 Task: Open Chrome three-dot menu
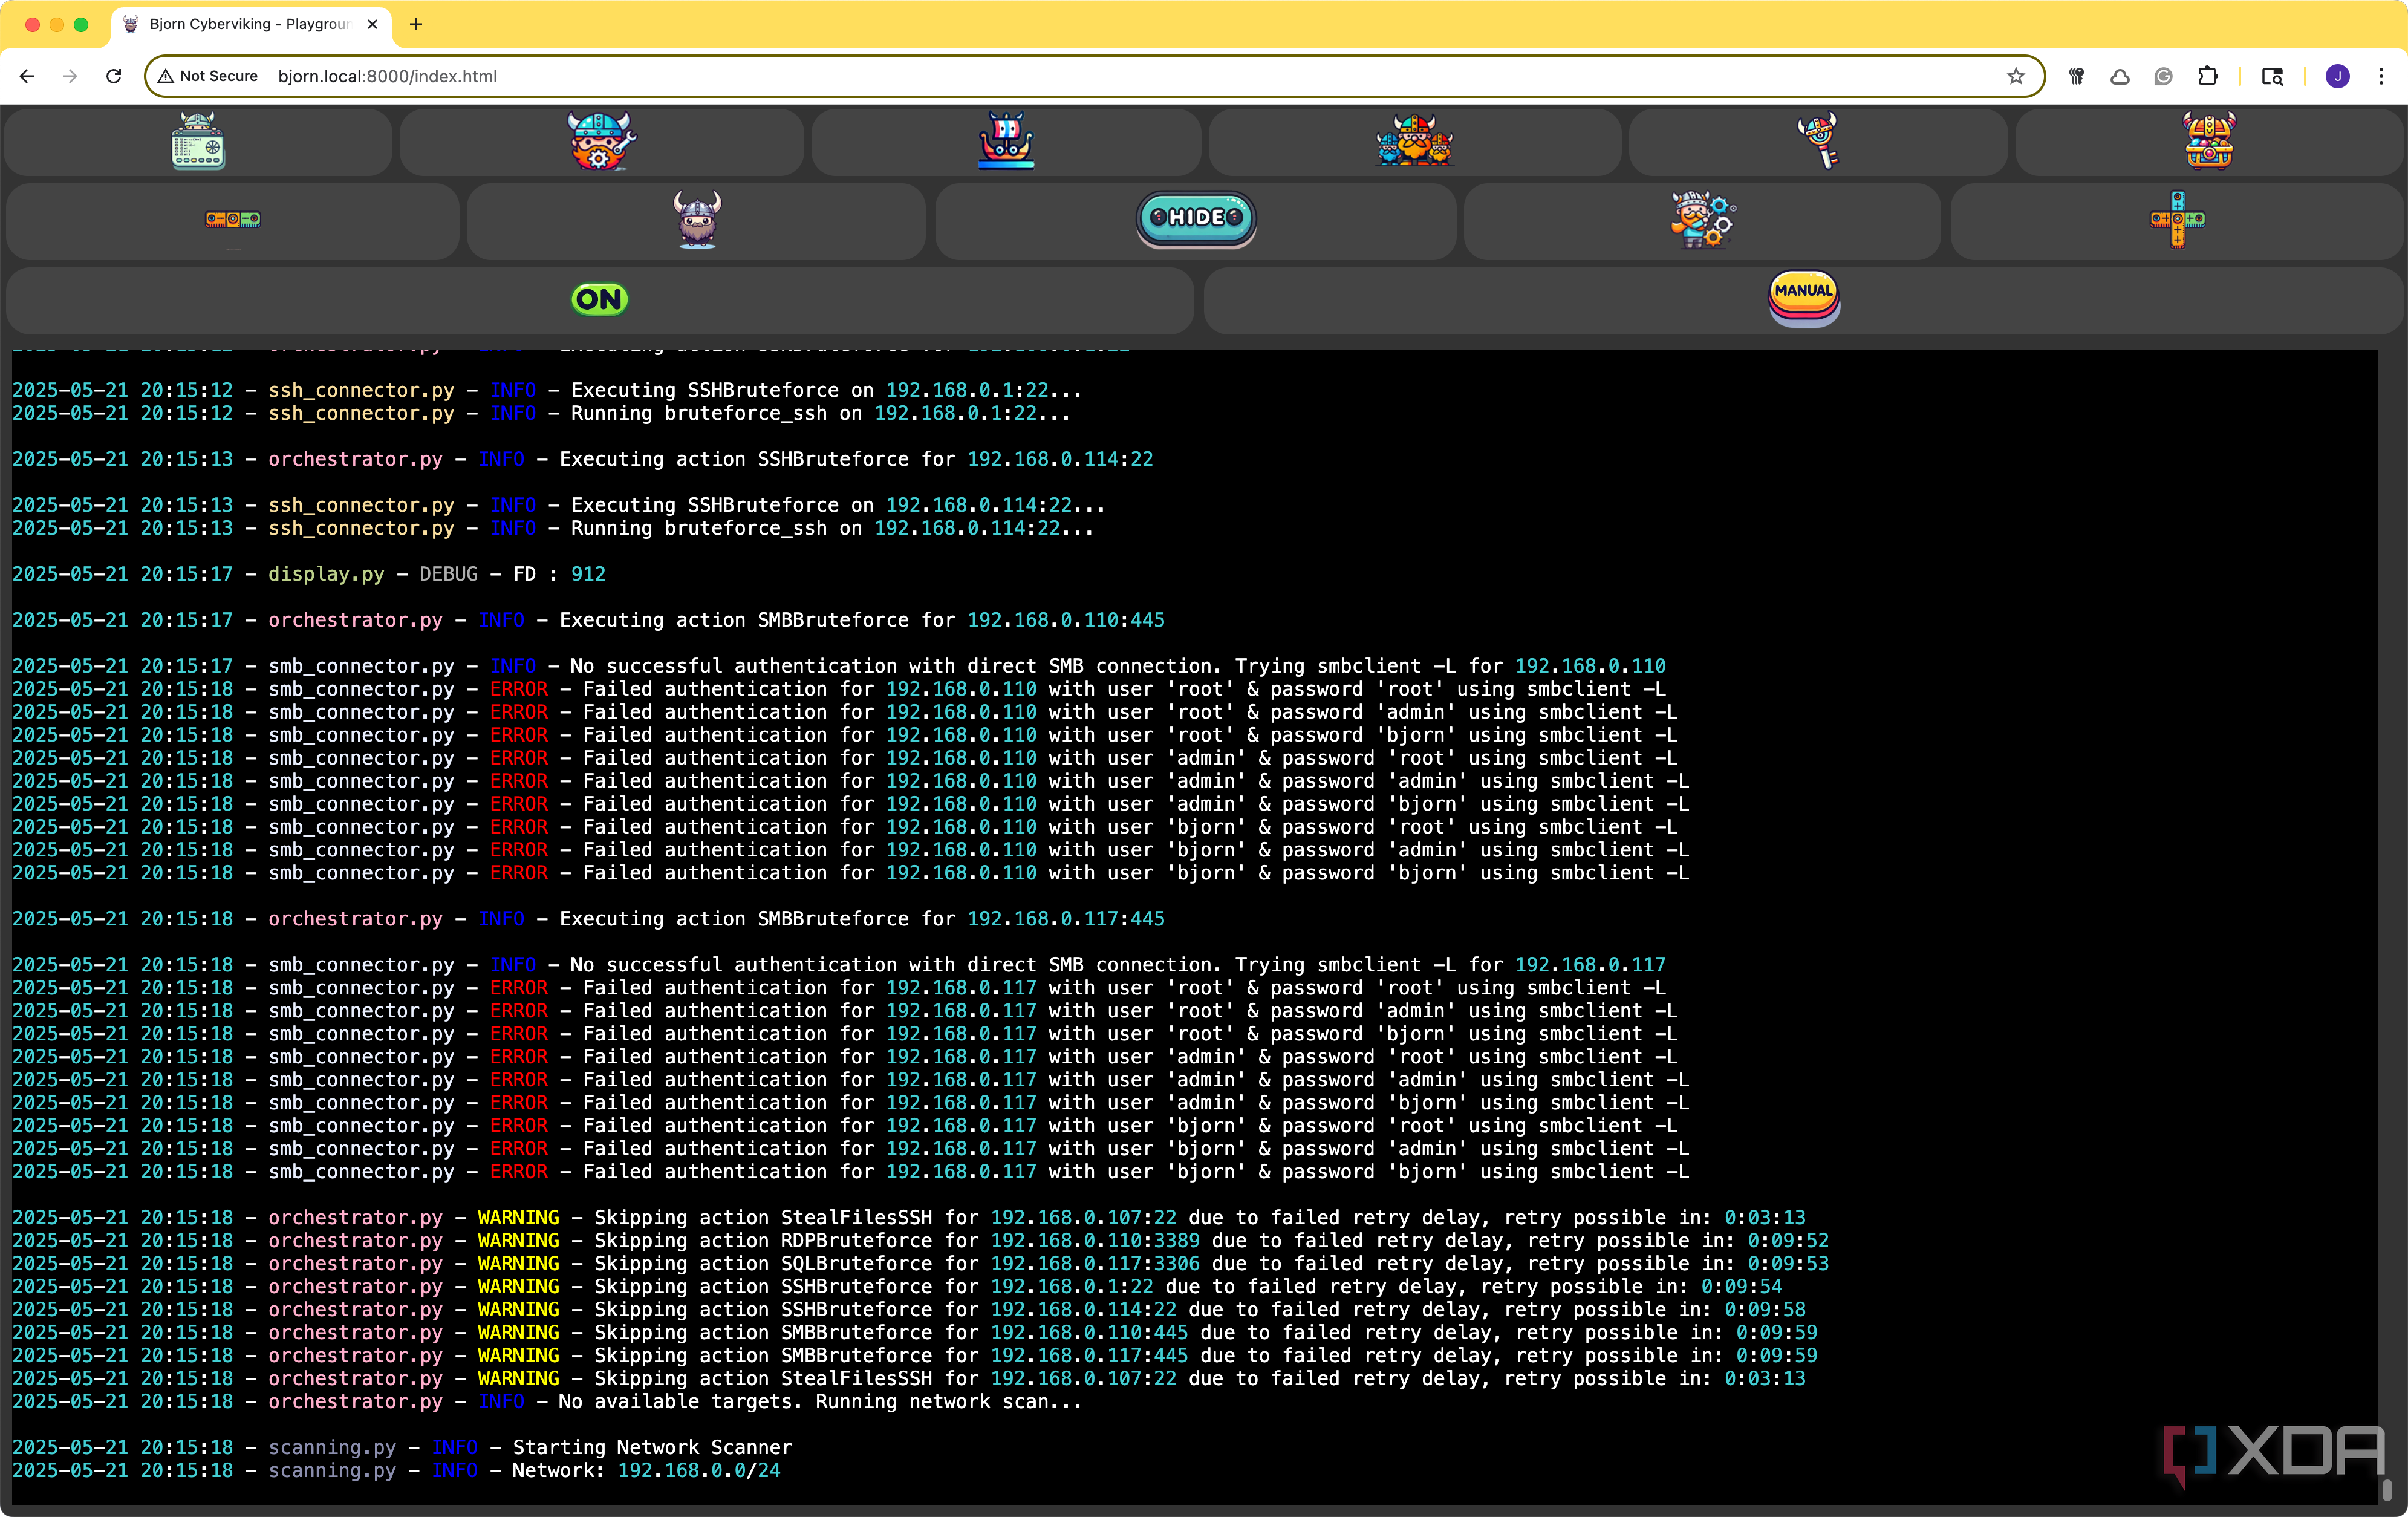tap(2381, 76)
